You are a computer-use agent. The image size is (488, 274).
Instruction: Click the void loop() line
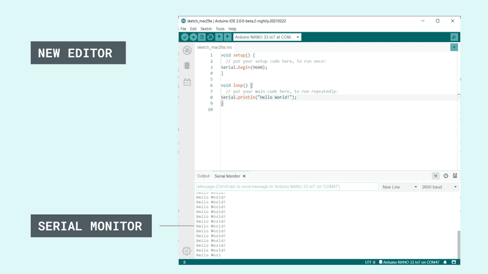pos(237,85)
